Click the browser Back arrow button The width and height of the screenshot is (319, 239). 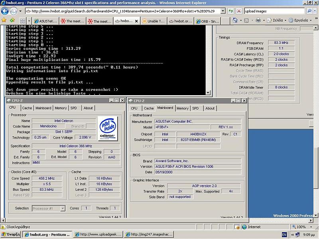[x=5, y=11]
